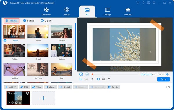This screenshot has height=110, width=174.
Task: Select the Travel theme thumbnail
Action: pos(38,51)
